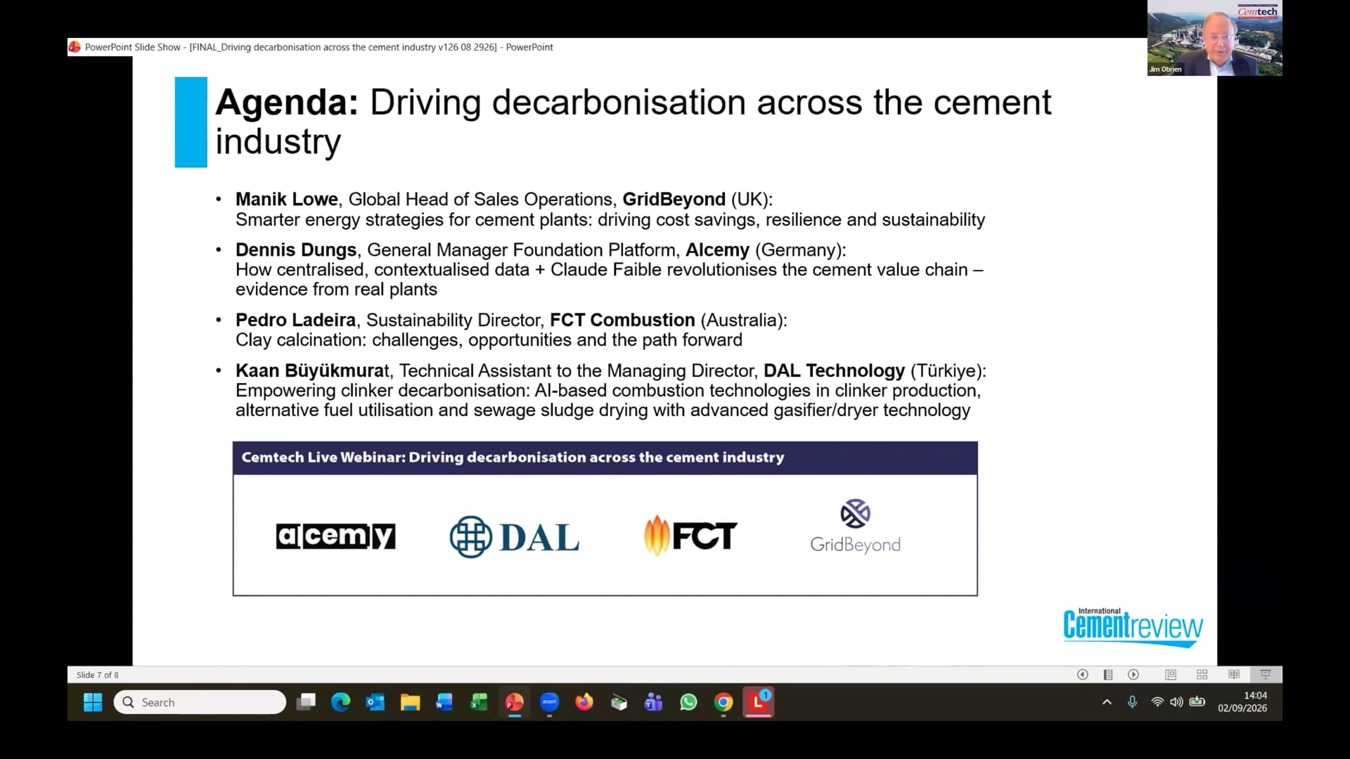Viewport: 1350px width, 759px height.
Task: Click the 'Slide 7 of 8' status text
Action: click(98, 675)
